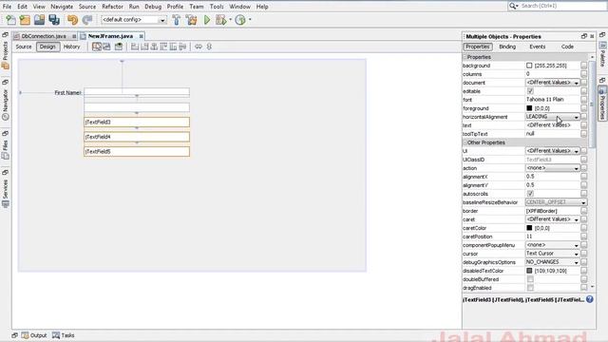The image size is (608, 342).
Task: Toggle horizontal resizability icon
Action: (x=199, y=47)
